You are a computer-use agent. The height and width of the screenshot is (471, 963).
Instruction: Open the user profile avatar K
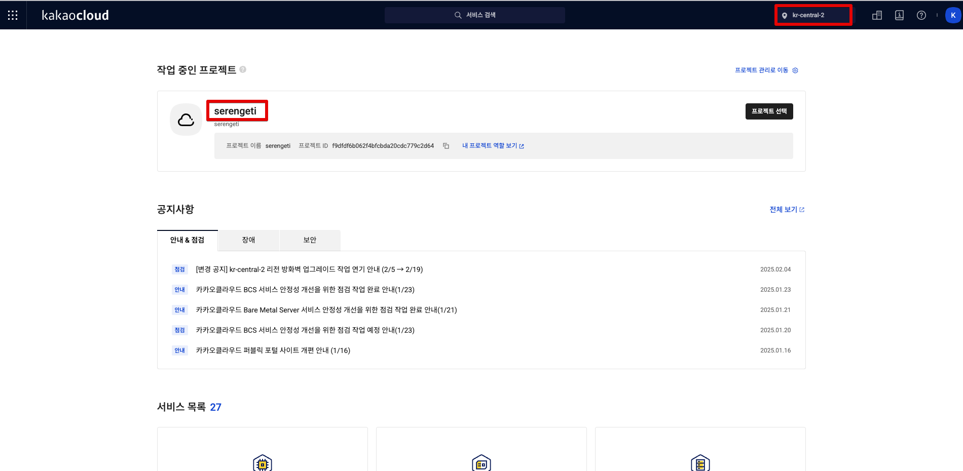point(953,15)
